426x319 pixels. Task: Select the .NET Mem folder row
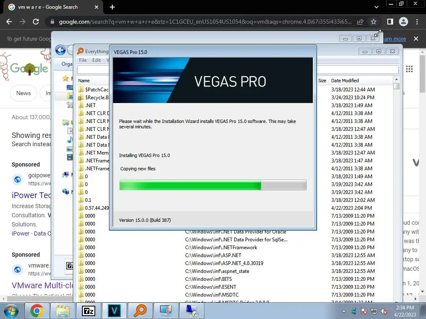point(94,153)
